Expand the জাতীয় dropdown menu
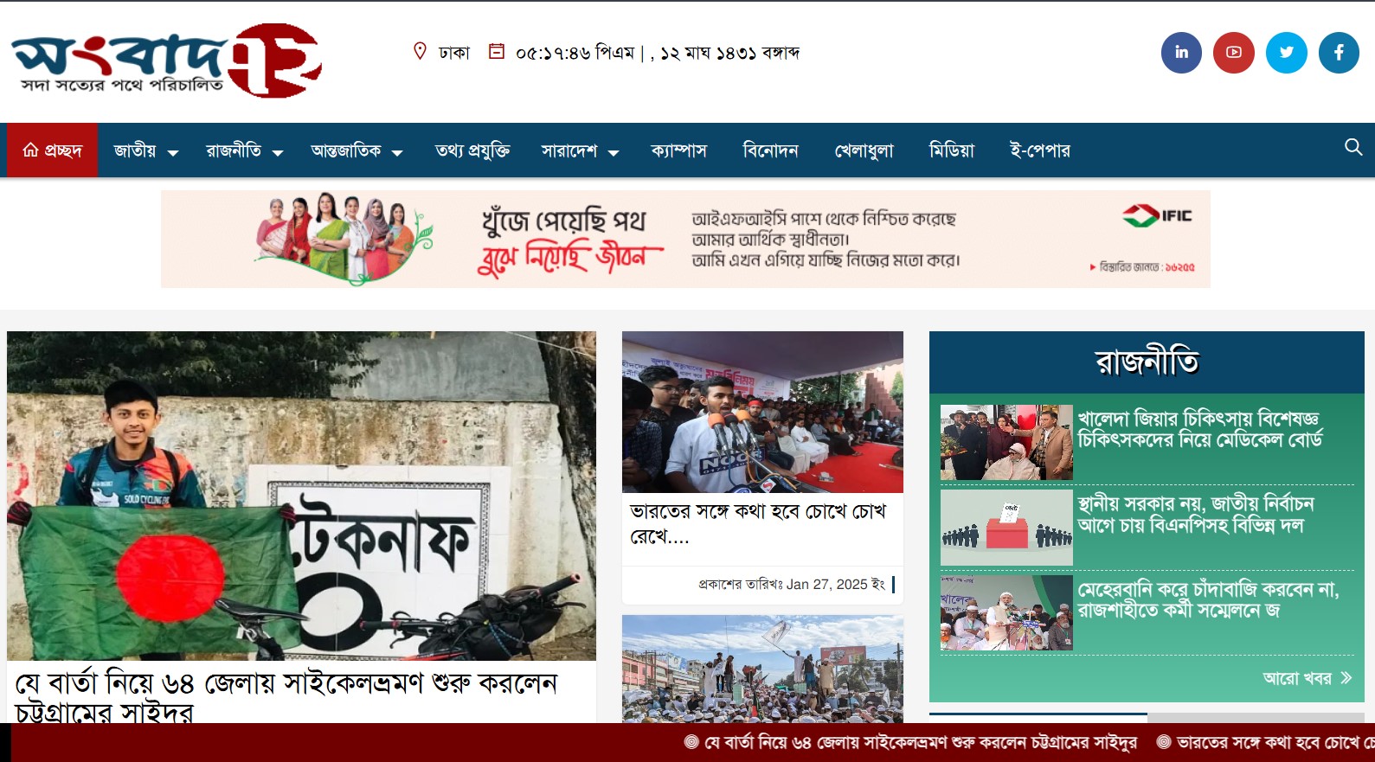This screenshot has height=762, width=1375. pyautogui.click(x=145, y=151)
